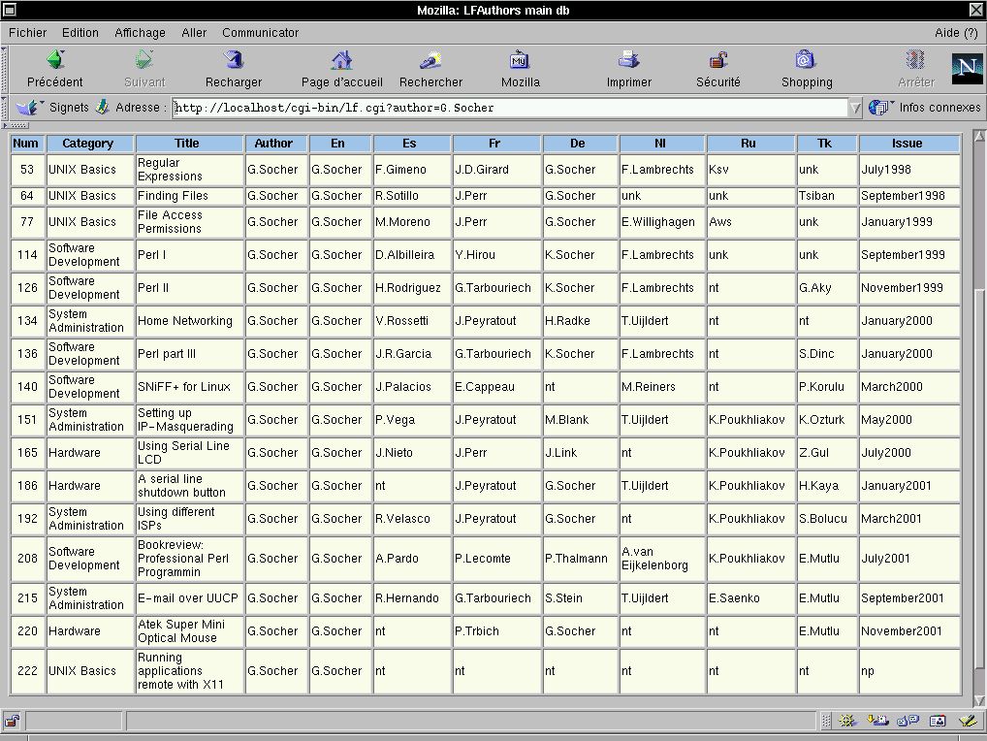987x741 pixels.
Task: Expand the Infos connexes menu
Action: pyautogui.click(x=926, y=108)
